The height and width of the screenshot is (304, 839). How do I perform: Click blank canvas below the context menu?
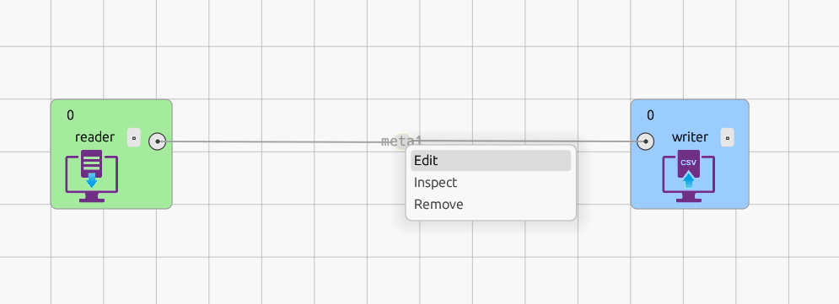491,262
